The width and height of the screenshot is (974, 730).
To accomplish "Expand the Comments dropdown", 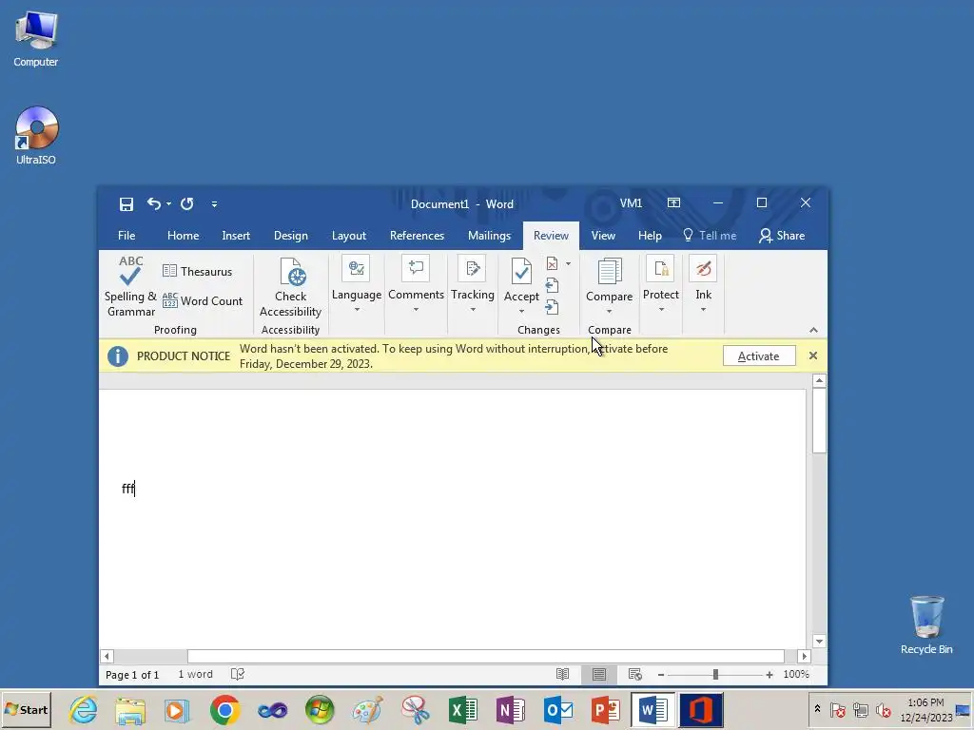I will pos(417,285).
